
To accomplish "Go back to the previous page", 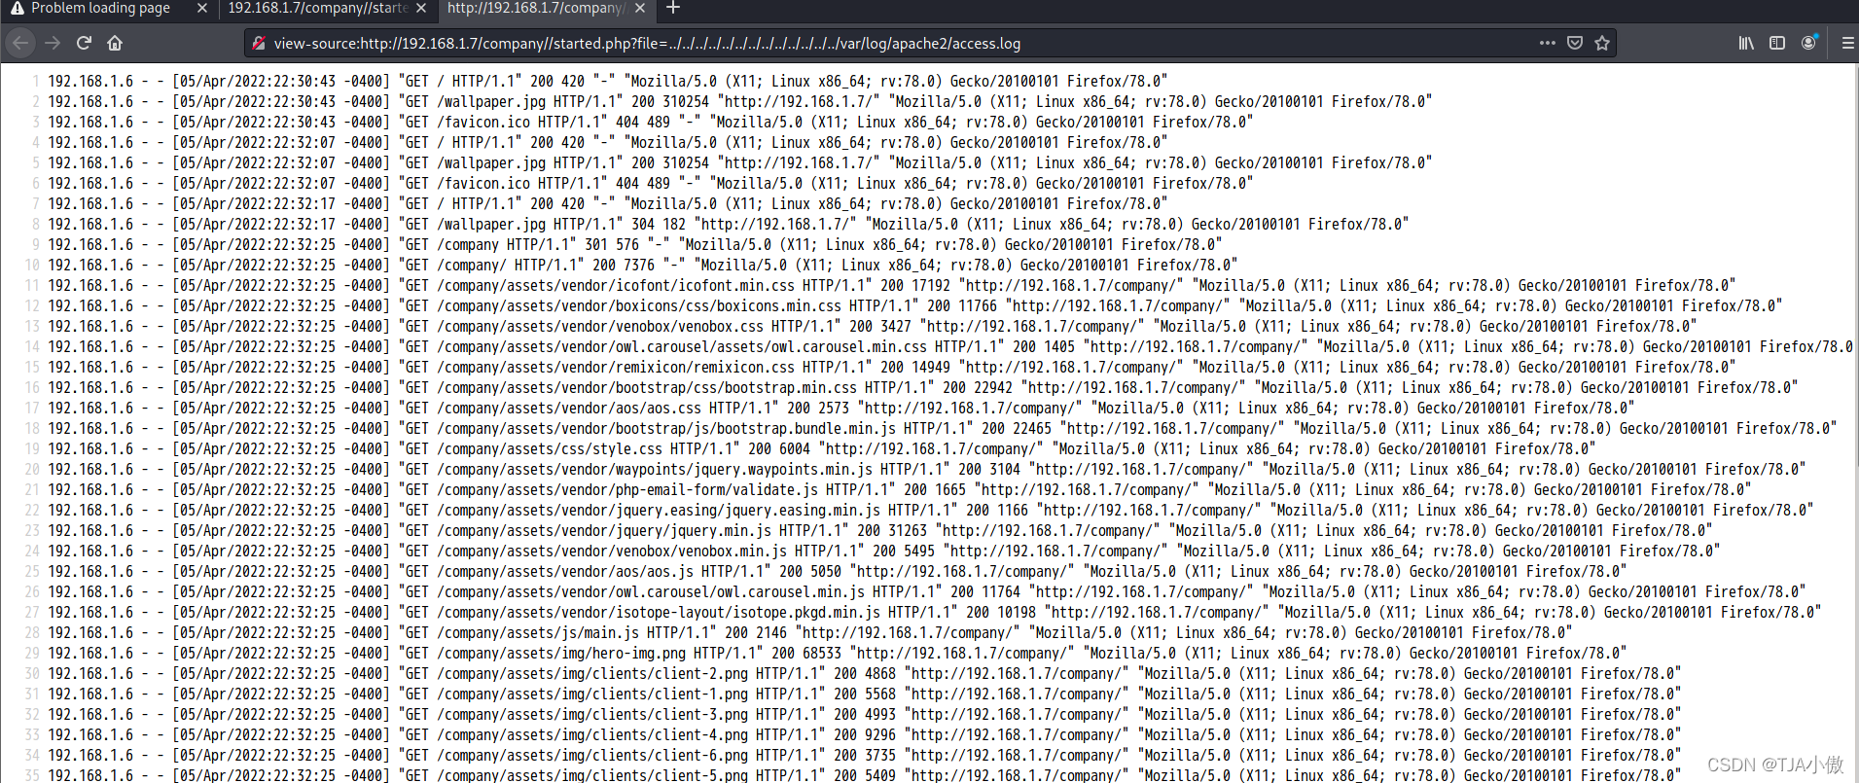I will [21, 43].
